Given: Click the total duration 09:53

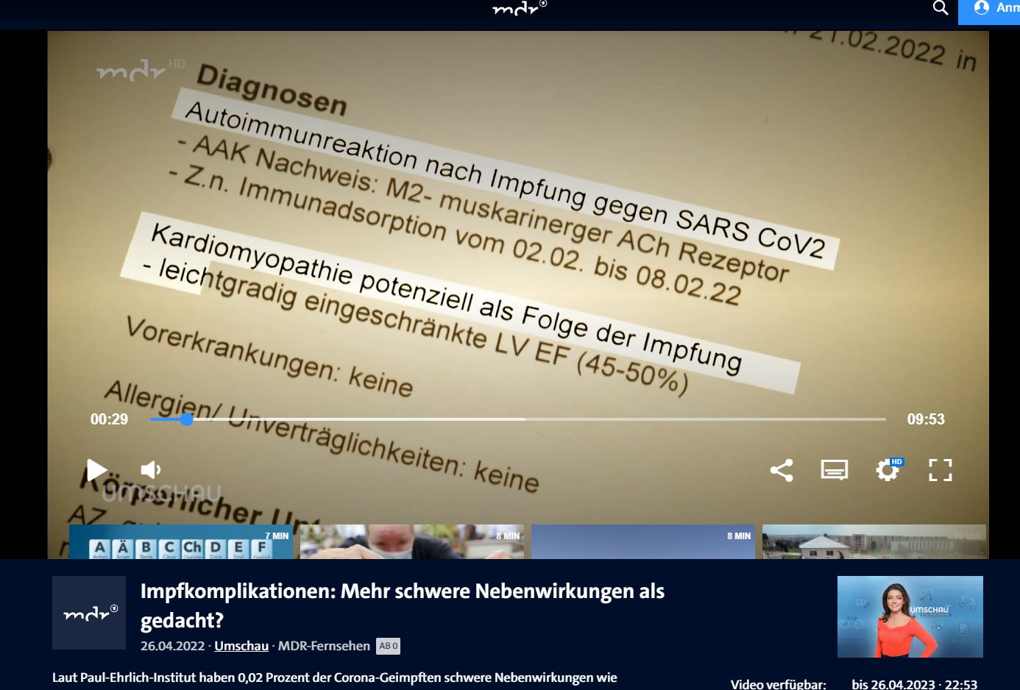Looking at the screenshot, I should 926,419.
